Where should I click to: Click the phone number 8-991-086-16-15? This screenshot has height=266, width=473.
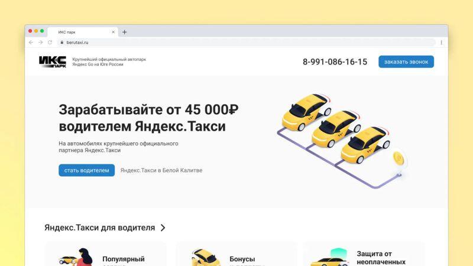[335, 62]
